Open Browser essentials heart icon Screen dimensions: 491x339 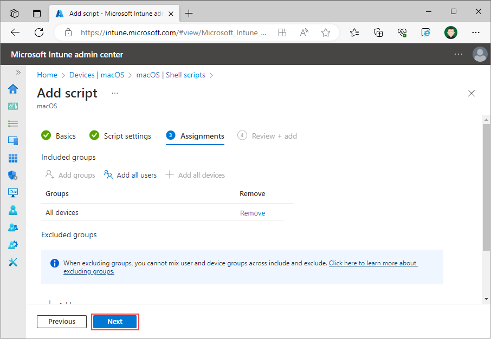click(x=402, y=32)
